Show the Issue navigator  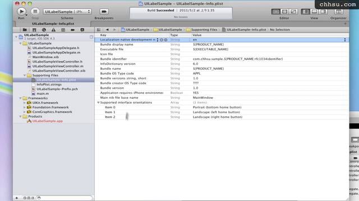click(53, 30)
